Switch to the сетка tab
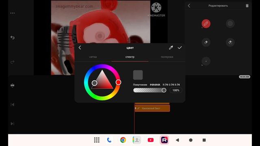 [93, 57]
